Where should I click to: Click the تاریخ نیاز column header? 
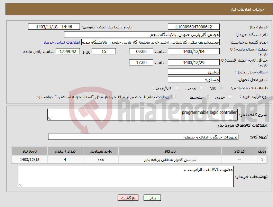[x=30, y=151]
